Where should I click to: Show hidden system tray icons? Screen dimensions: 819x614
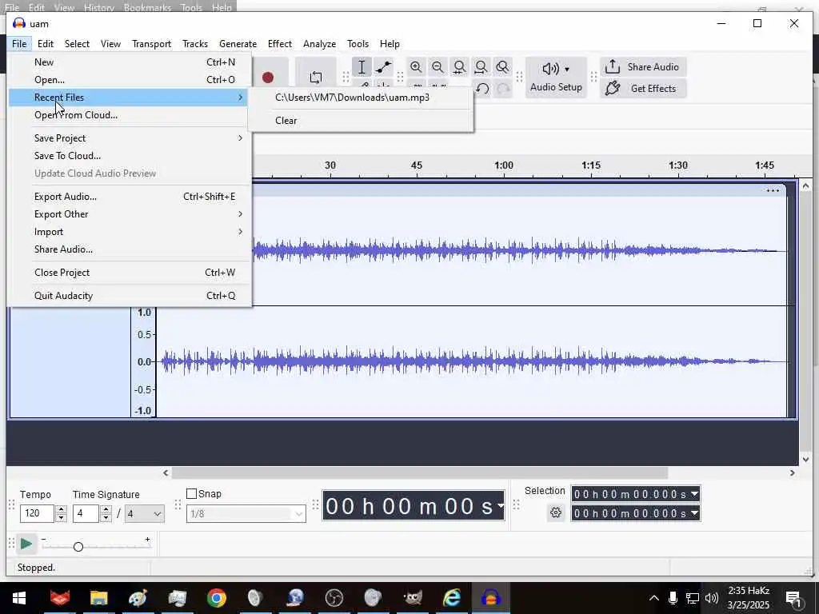tap(654, 598)
